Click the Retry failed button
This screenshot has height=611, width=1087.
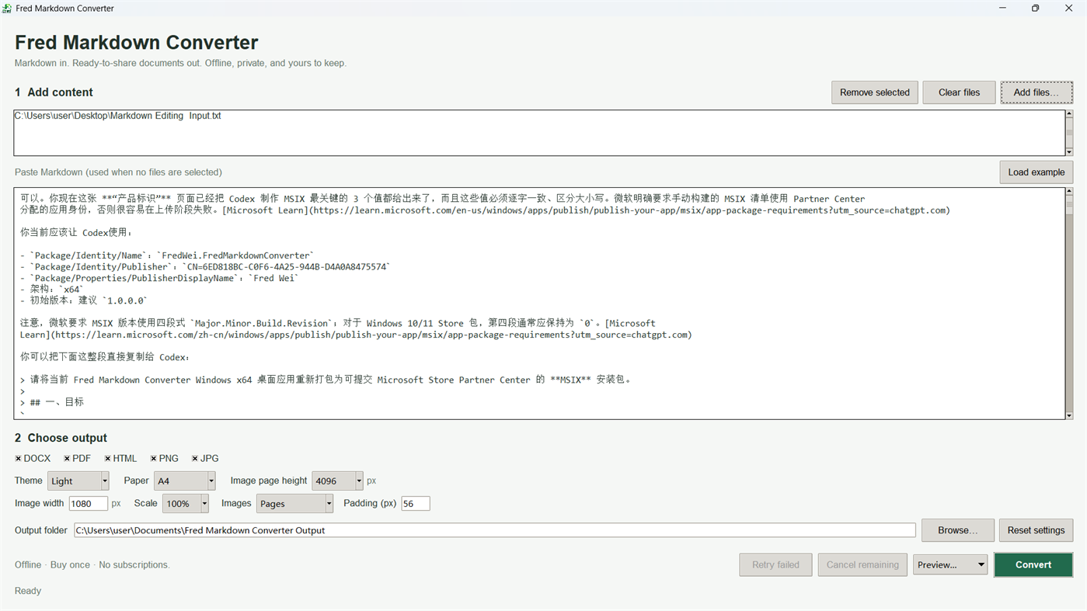click(775, 565)
